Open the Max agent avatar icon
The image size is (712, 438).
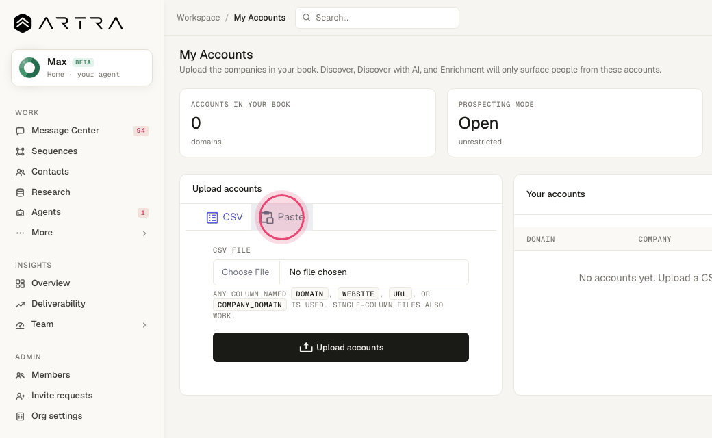pyautogui.click(x=29, y=68)
